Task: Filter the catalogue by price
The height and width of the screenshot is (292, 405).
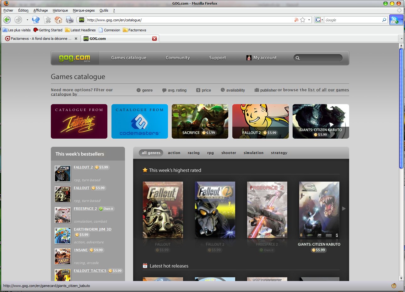Action: (x=203, y=90)
